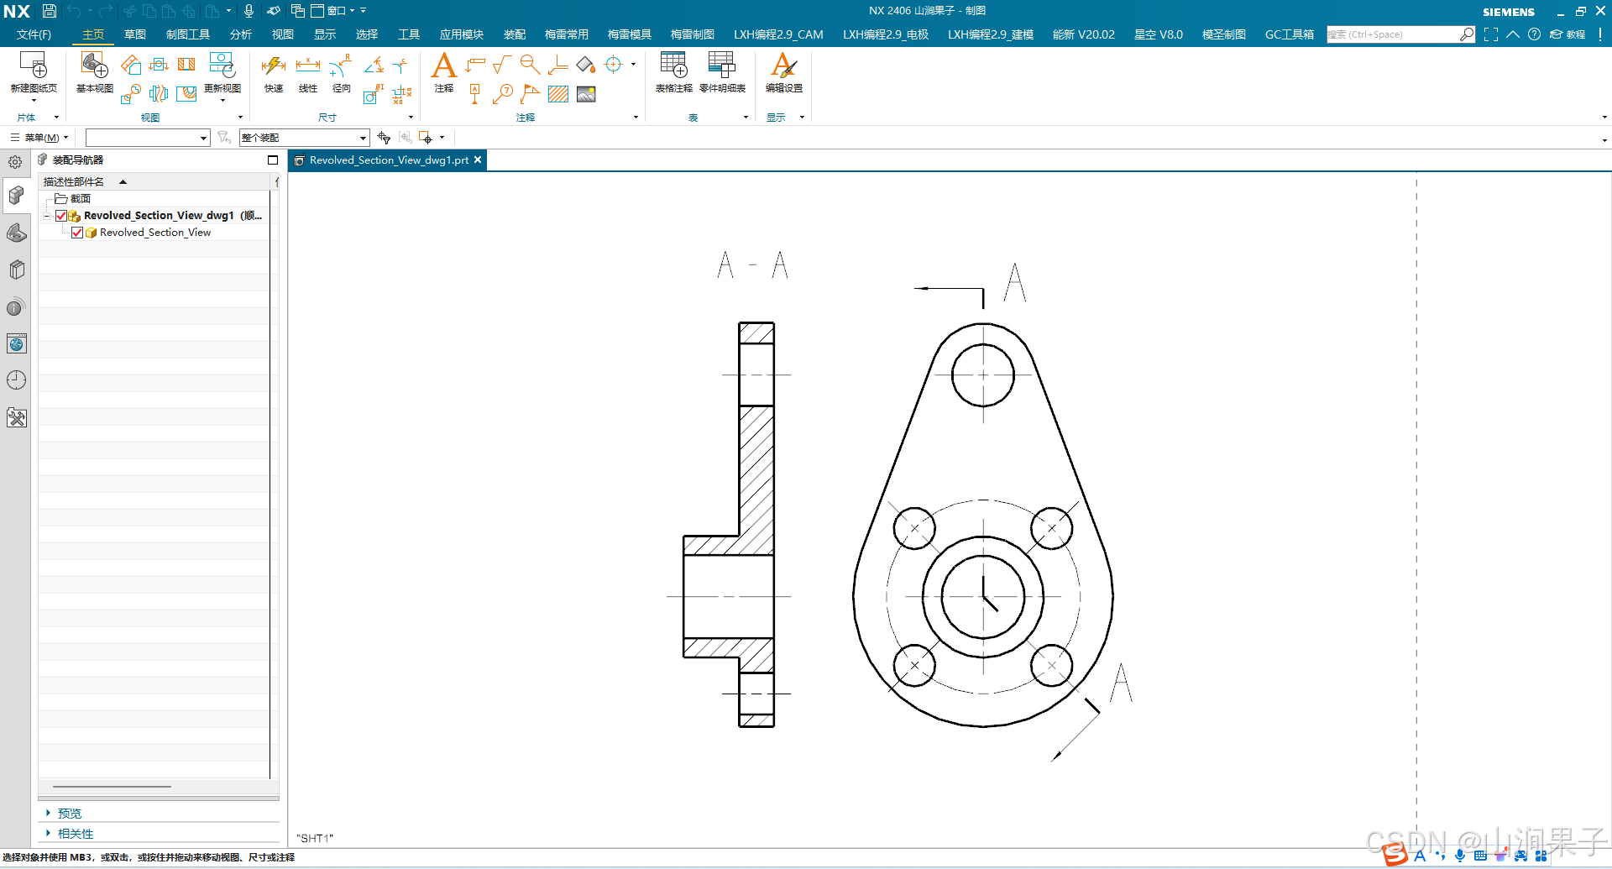
Task: Select the Center Mark icon
Action: pos(614,65)
